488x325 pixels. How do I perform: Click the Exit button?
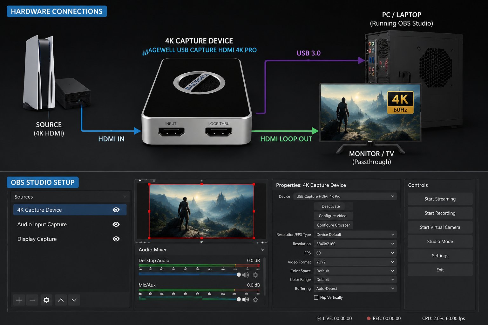coord(440,270)
